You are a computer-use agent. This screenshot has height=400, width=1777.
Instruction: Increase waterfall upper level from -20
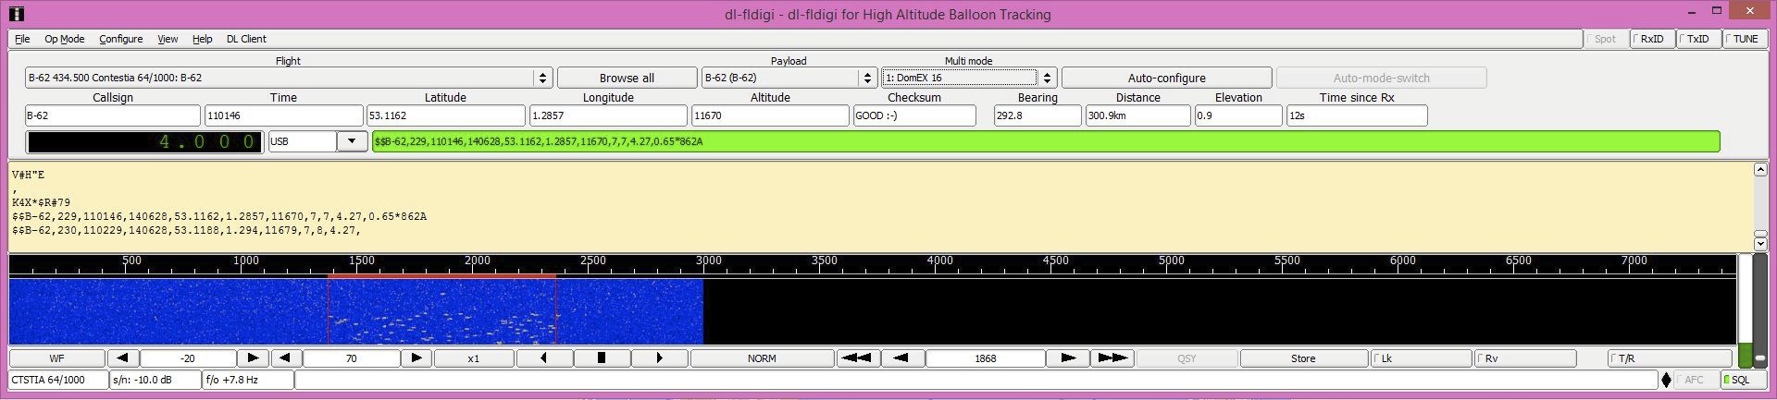pyautogui.click(x=253, y=358)
